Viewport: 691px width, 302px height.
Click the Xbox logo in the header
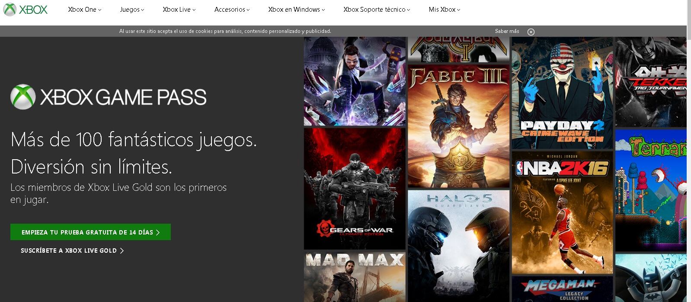(26, 10)
